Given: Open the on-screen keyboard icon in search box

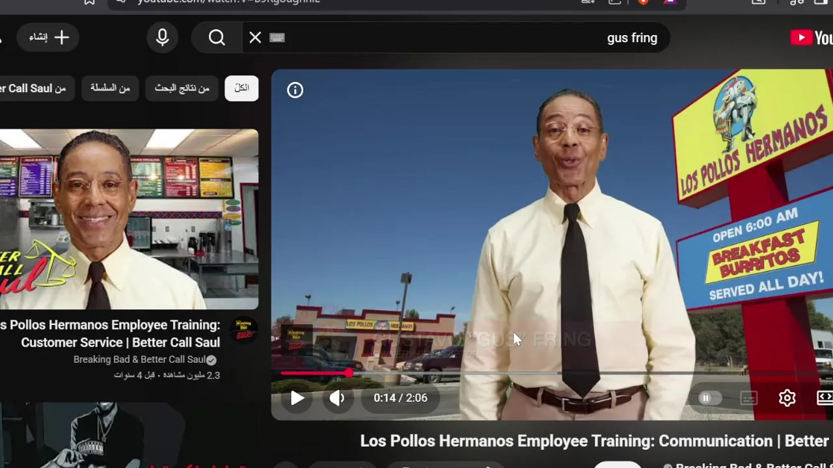Looking at the screenshot, I should tap(277, 38).
